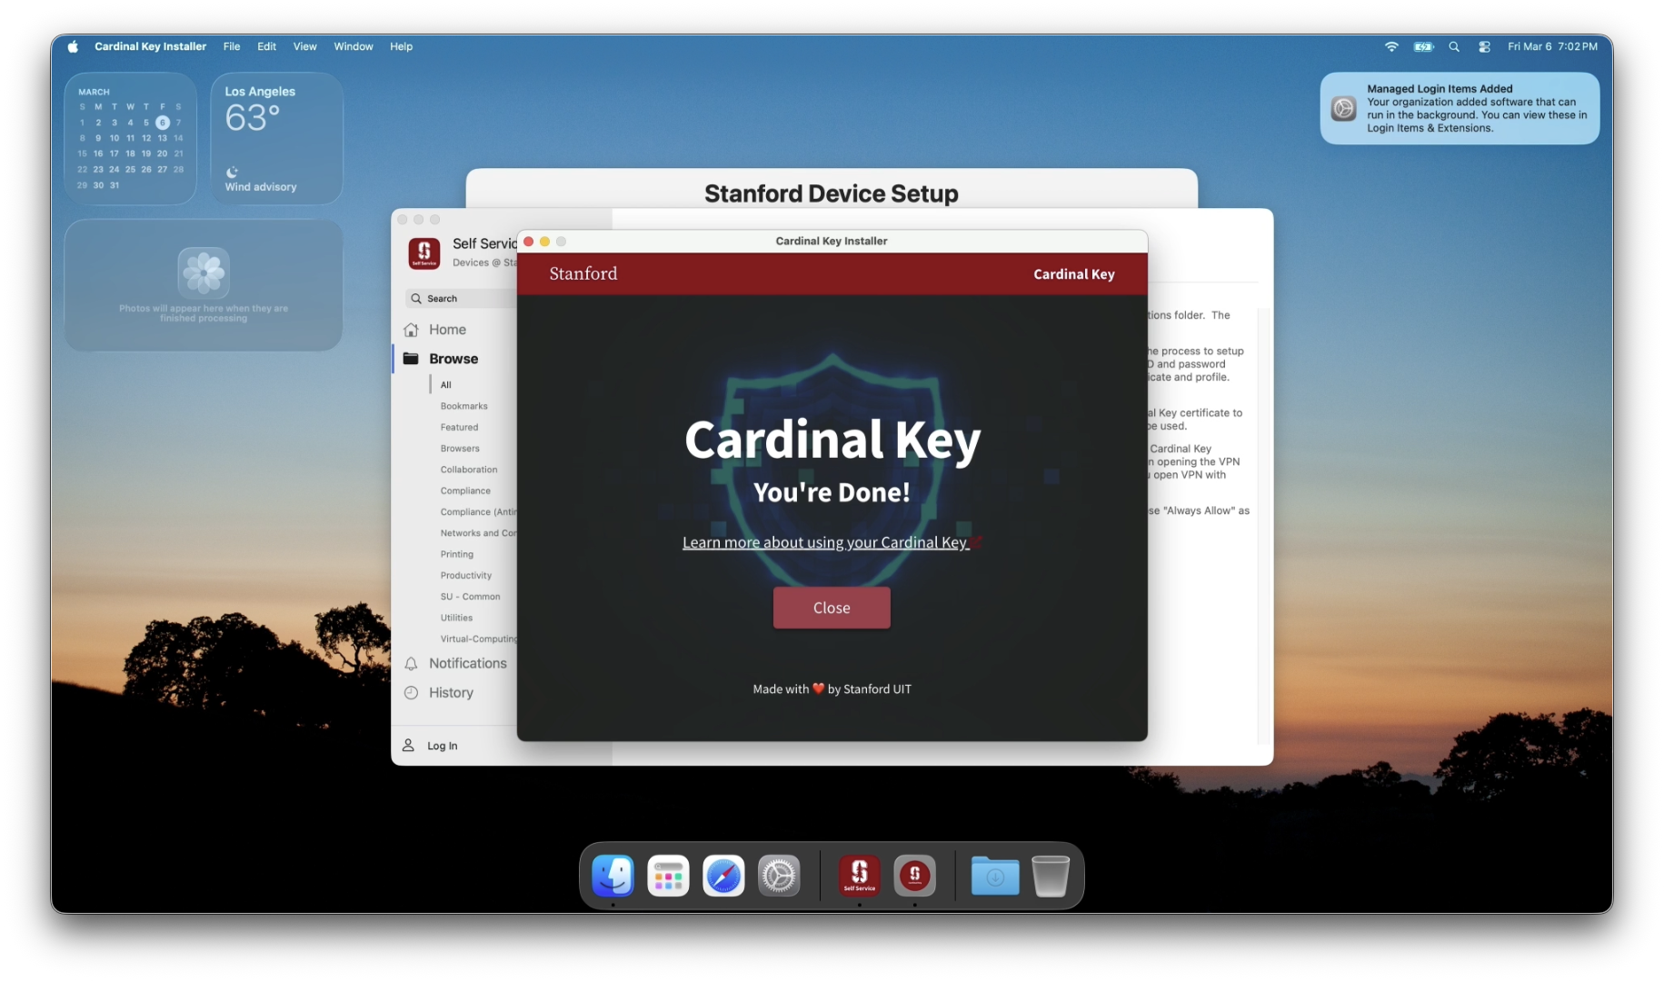The image size is (1664, 981).
Task: Open the Self Service app from the Dock
Action: [858, 875]
